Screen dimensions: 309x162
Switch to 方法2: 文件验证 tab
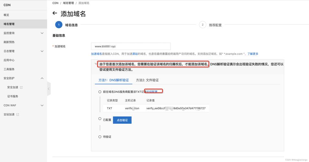[147, 80]
